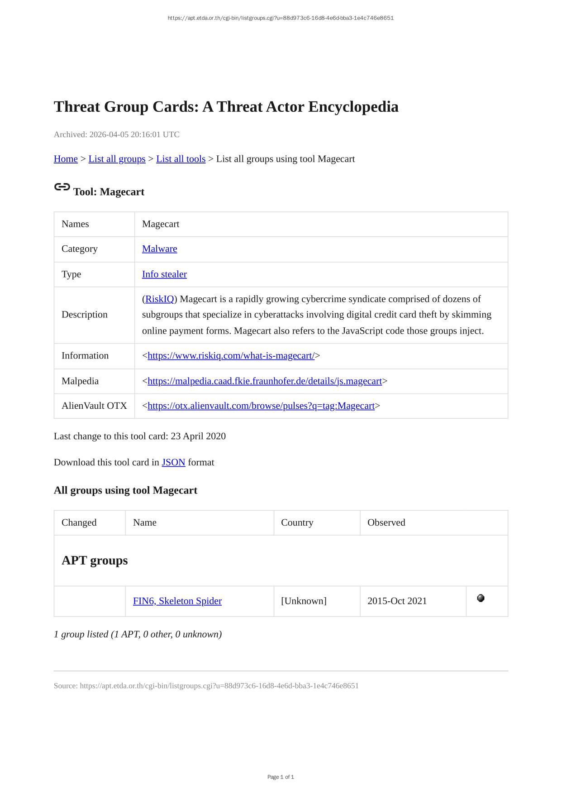Visit the riskiq.com what-is-magecart URL
562x795 pixels.
coord(231,356)
